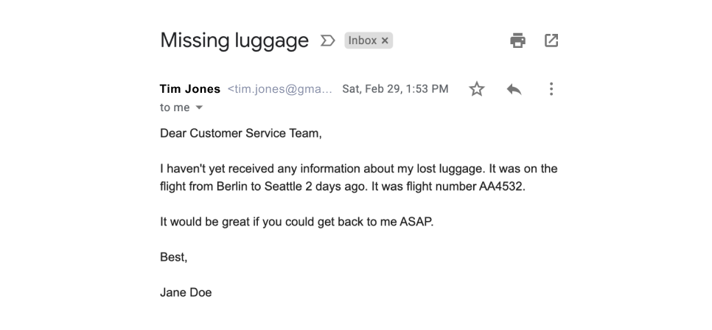712x330 pixels.
Task: Click the sender name Tim Jones
Action: 190,88
